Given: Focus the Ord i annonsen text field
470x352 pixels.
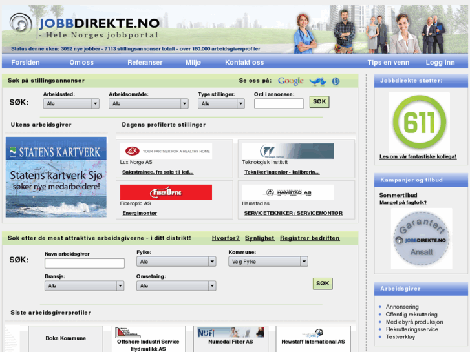Looking at the screenshot, I should 279,103.
